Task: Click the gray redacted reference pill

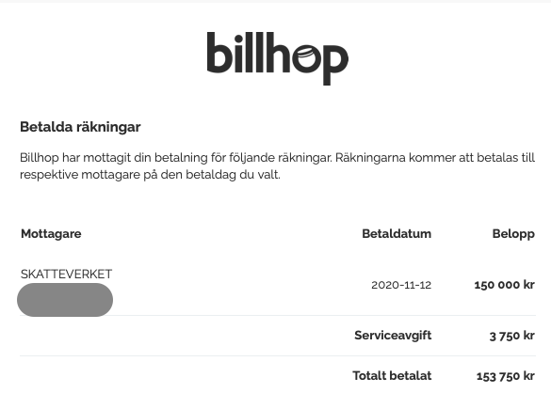Action: pyautogui.click(x=65, y=300)
